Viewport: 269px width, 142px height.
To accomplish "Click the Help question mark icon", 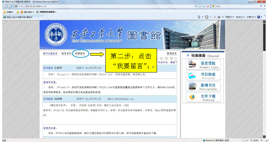I will (x=259, y=17).
